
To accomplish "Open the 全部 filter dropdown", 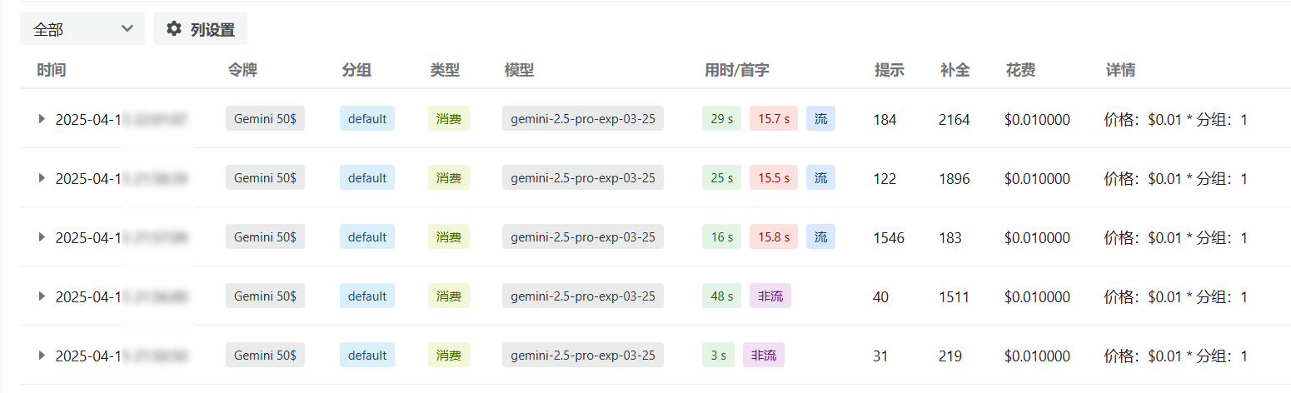I will click(x=82, y=29).
